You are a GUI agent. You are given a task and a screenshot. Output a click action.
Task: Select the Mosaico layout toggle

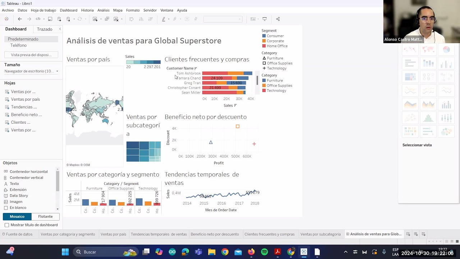pos(17,217)
